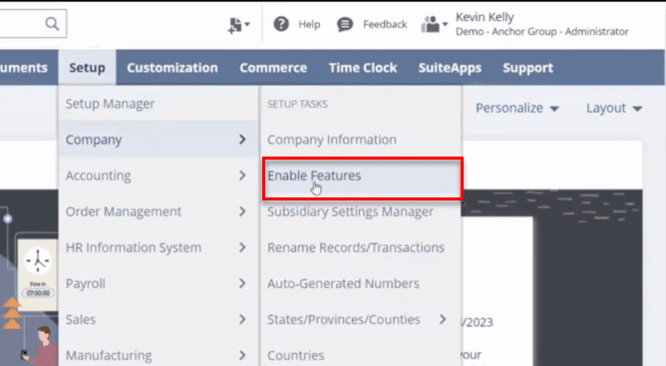This screenshot has height=366, width=666.
Task: Expand the Manufacturing submenu
Action: [x=159, y=355]
